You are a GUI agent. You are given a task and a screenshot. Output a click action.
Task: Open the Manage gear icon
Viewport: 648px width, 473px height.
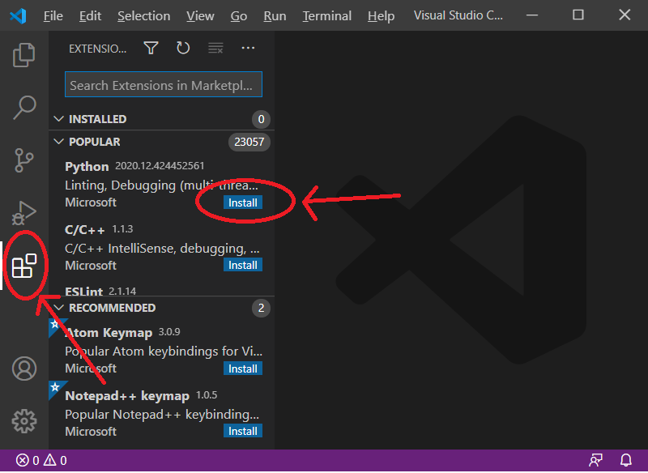point(24,421)
